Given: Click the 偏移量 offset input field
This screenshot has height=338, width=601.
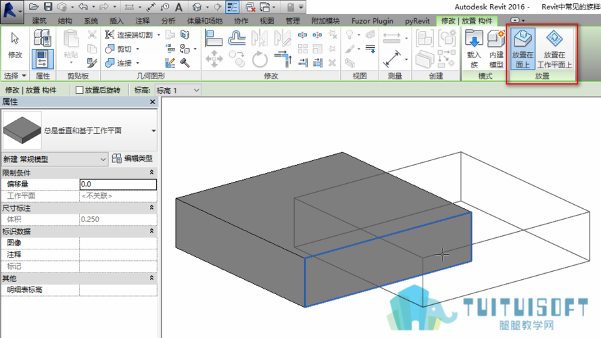Looking at the screenshot, I should pyautogui.click(x=118, y=184).
